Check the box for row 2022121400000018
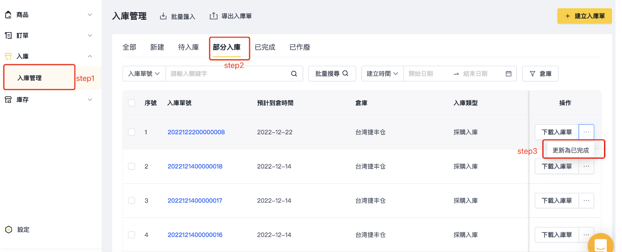 [x=132, y=166]
